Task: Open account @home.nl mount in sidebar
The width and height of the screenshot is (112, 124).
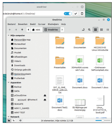Action: pyautogui.click(x=24, y=100)
